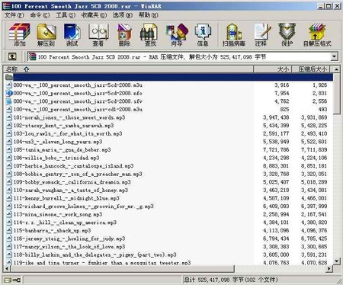This screenshot has height=285, width=343.
Task: Open the 查找 (Find) binoculars tool
Action: tap(150, 34)
